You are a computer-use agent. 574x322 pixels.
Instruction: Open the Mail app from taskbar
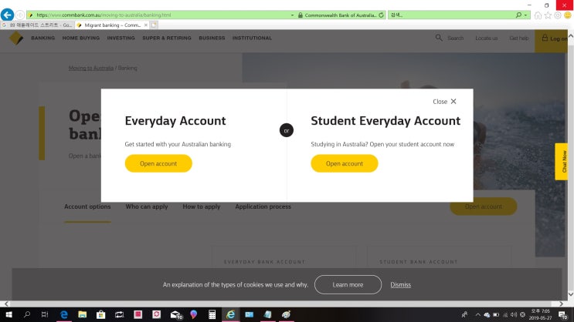coord(175,315)
